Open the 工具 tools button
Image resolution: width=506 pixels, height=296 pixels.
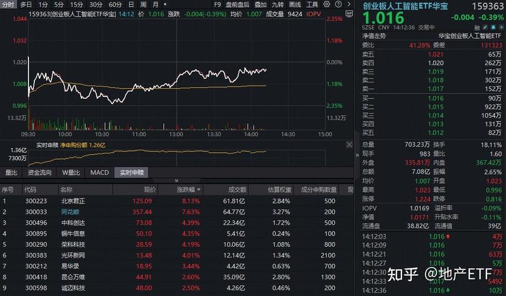pos(312,4)
